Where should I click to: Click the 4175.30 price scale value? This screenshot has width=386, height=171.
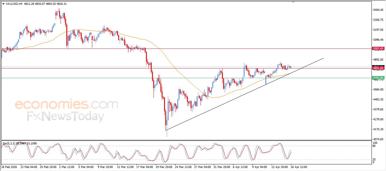tap(378, 129)
